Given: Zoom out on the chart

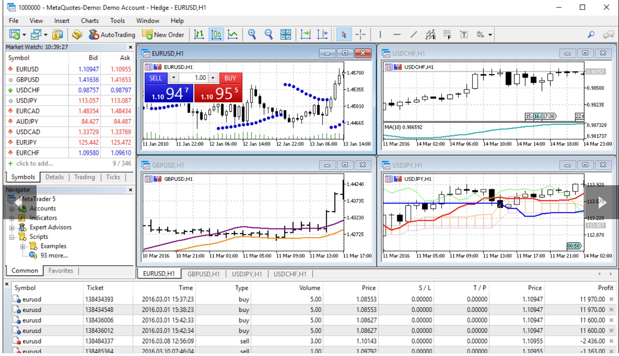Looking at the screenshot, I should click(x=268, y=34).
